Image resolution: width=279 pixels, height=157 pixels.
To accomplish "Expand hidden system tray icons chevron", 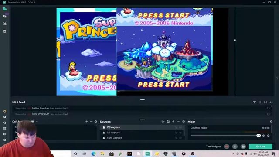I will (x=233, y=154).
